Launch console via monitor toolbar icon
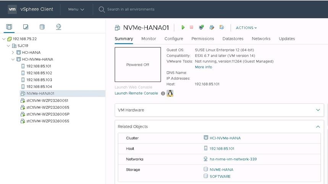328x184 pixels. click(x=201, y=27)
